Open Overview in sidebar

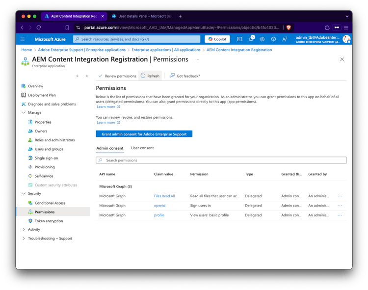[35, 86]
